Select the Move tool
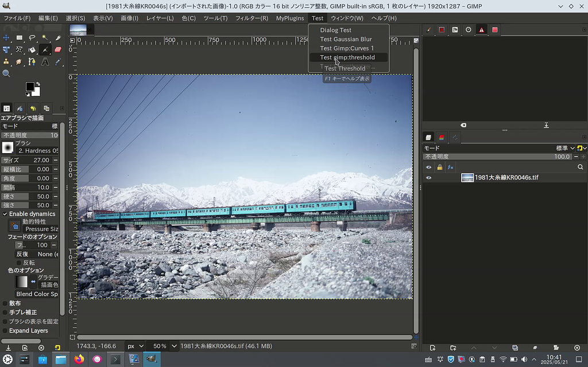 tap(6, 38)
